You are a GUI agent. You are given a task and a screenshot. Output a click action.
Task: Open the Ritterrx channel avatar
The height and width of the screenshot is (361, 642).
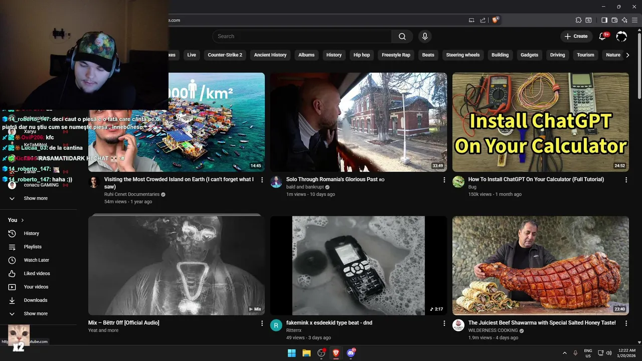(276, 325)
